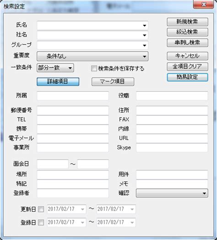Cancel with the キャンセル button
Image resolution: width=217 pixels, height=240 pixels.
[x=187, y=56]
